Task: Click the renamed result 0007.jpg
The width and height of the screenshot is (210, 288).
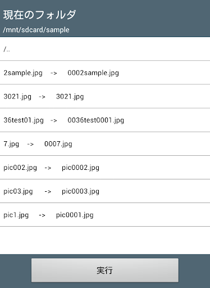Action: coord(58,144)
